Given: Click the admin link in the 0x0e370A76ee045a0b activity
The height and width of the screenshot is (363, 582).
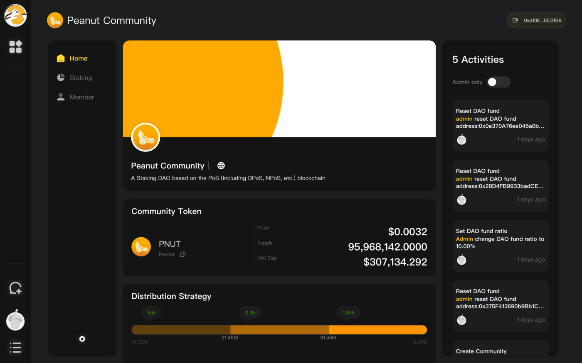Looking at the screenshot, I should point(464,119).
